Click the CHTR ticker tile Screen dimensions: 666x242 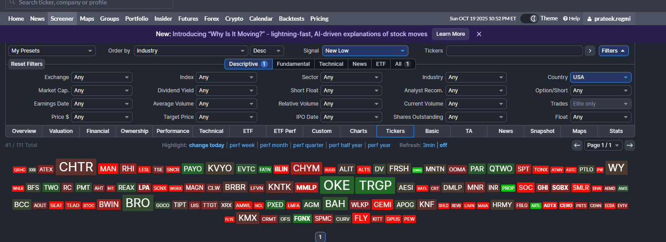pos(76,167)
